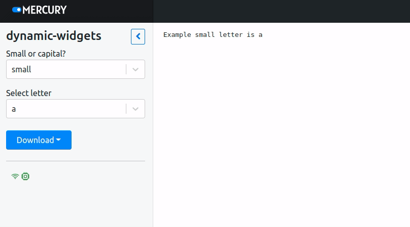
Task: Open the select box showing "small"
Action: click(x=66, y=70)
